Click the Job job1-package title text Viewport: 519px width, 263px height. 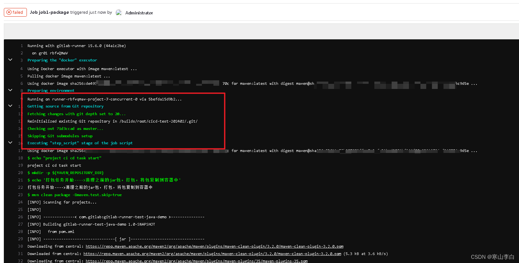49,12
